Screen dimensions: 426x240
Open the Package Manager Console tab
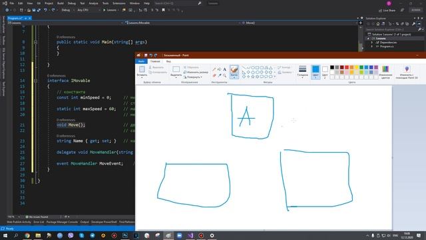point(62,222)
